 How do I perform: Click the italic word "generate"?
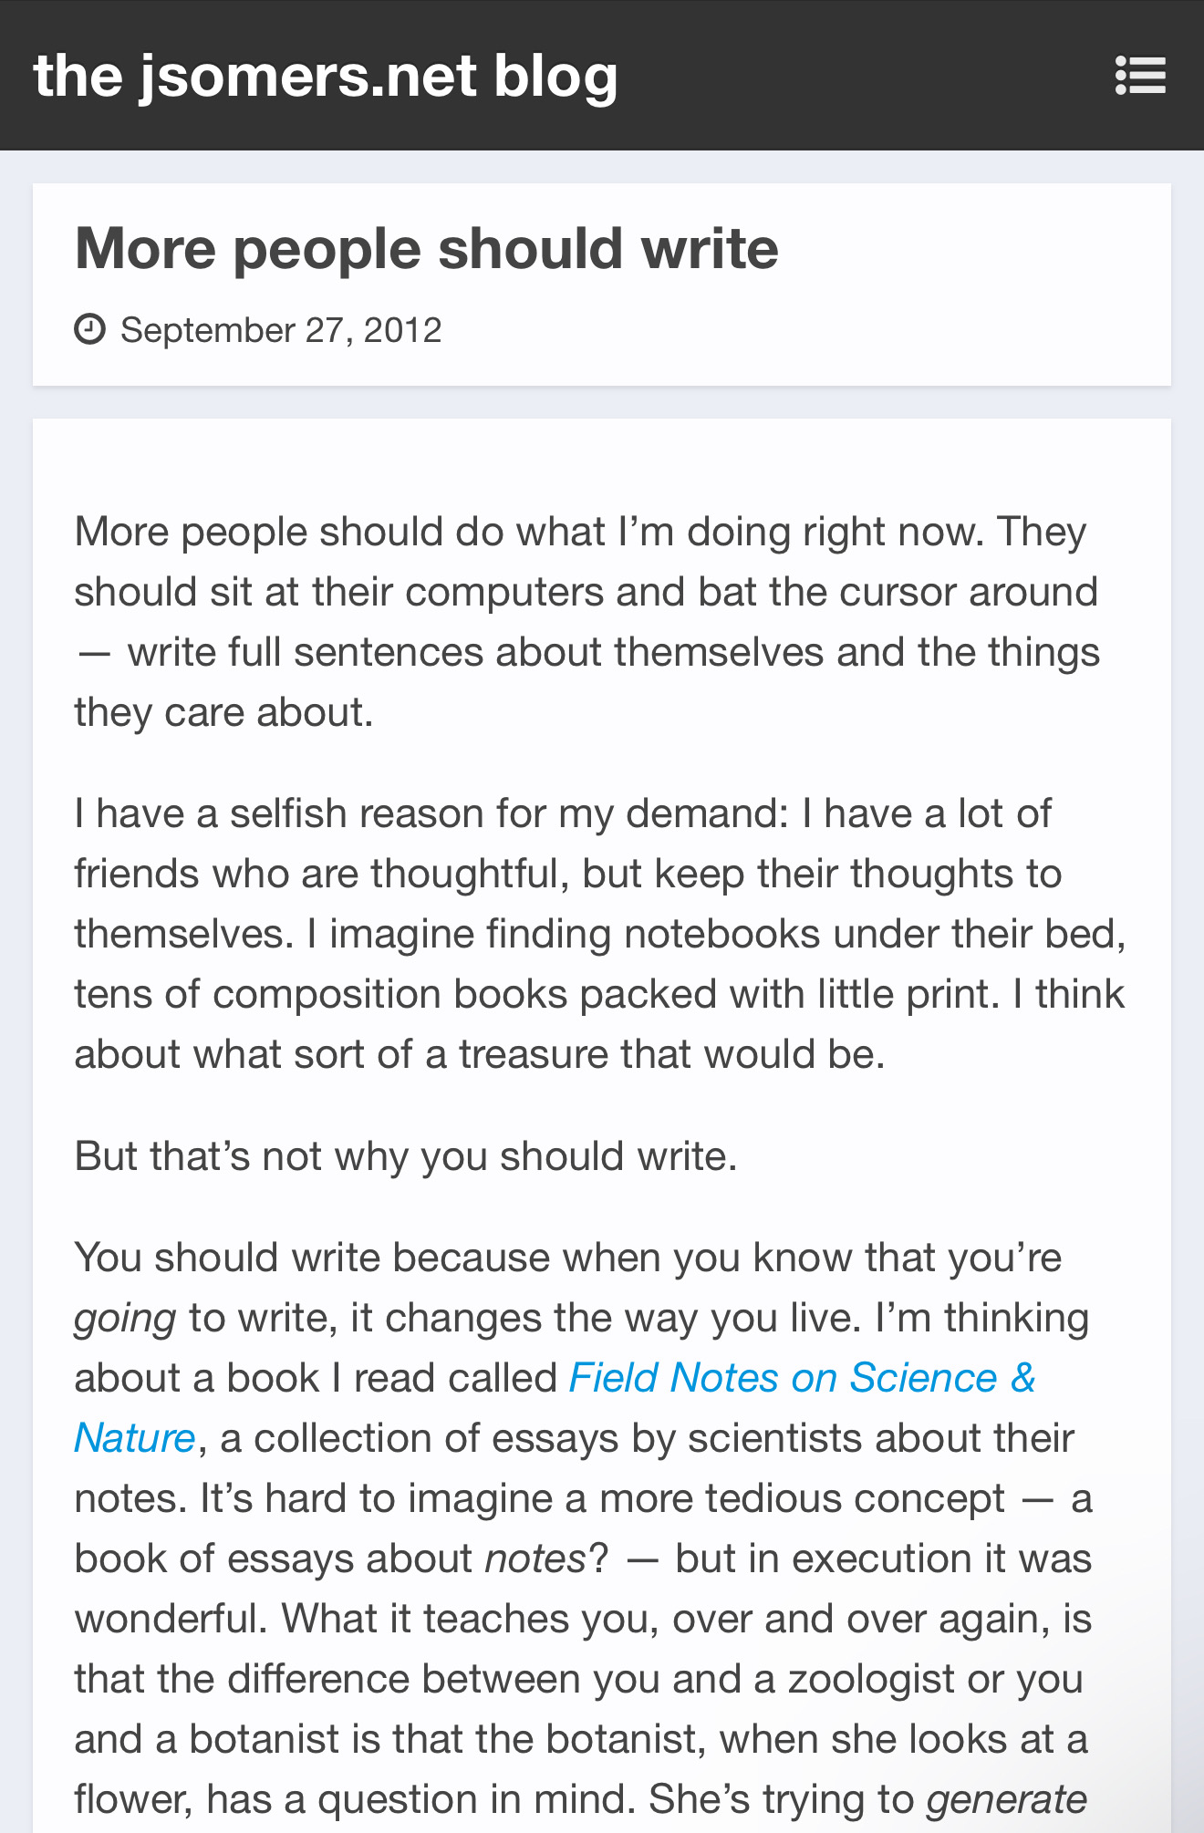1007,1799
